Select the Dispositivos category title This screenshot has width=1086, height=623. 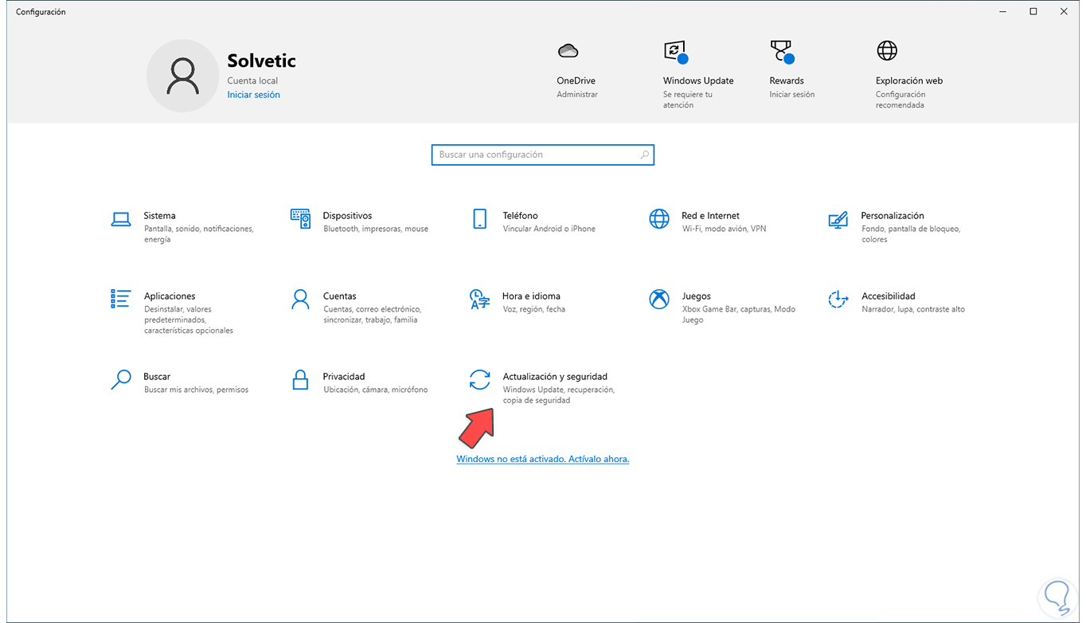(x=347, y=216)
